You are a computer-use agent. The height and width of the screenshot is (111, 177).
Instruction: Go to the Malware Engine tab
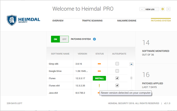(x=127, y=21)
